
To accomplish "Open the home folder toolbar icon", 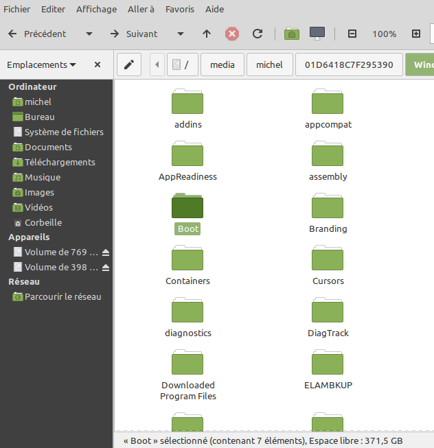I will click(x=292, y=34).
